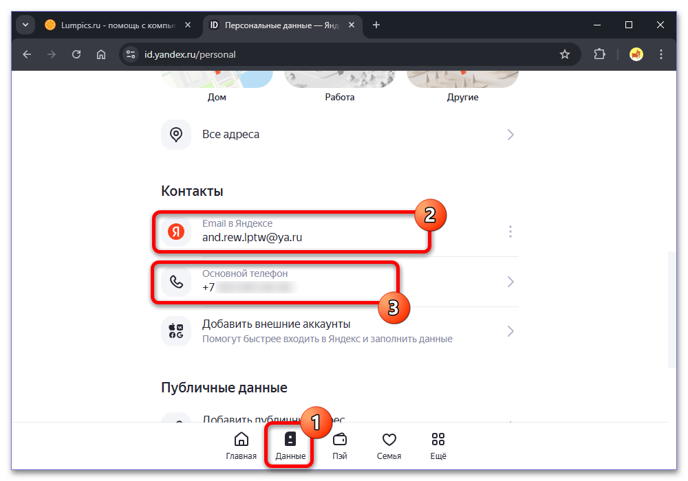Open Основной телефон settings
The width and height of the screenshot is (688, 481).
tap(340, 282)
